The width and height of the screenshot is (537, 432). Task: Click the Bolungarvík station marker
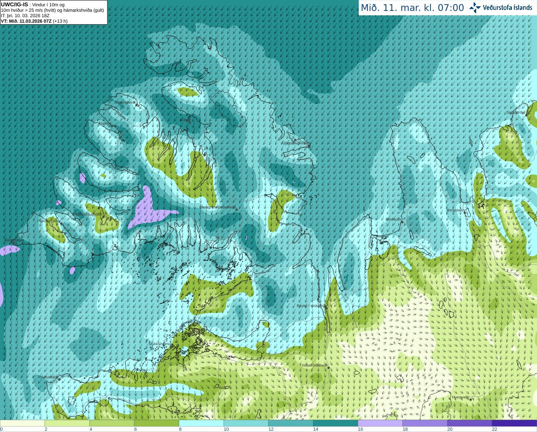click(x=137, y=105)
